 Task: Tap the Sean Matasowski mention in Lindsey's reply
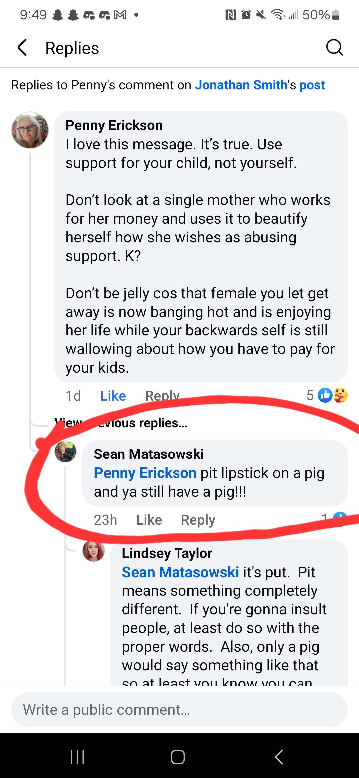pyautogui.click(x=180, y=572)
